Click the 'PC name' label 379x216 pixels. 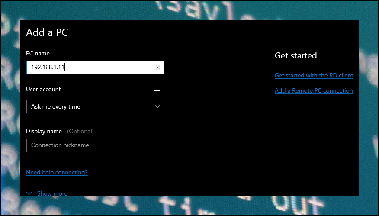pos(38,53)
